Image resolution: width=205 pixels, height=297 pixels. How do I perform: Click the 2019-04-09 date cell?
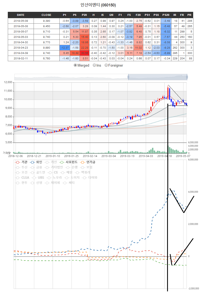tap(21, 53)
